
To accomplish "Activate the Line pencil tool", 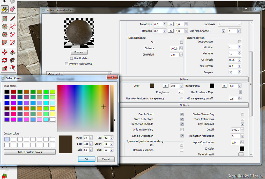I will (12, 19).
